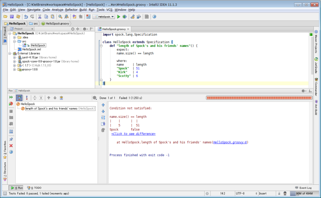Open the VCS menu
This screenshot has width=321, height=198.
pyautogui.click(x=109, y=10)
